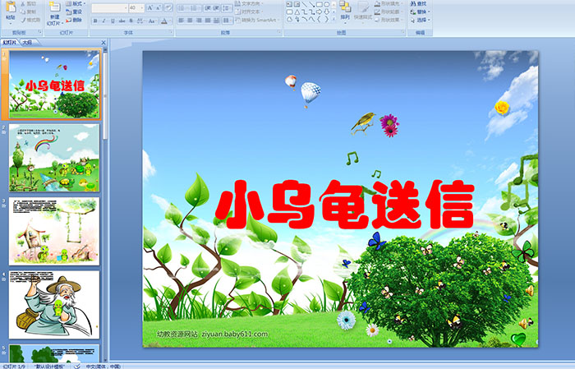575x369 pixels.
Task: Toggle align text left
Action: coord(181,21)
